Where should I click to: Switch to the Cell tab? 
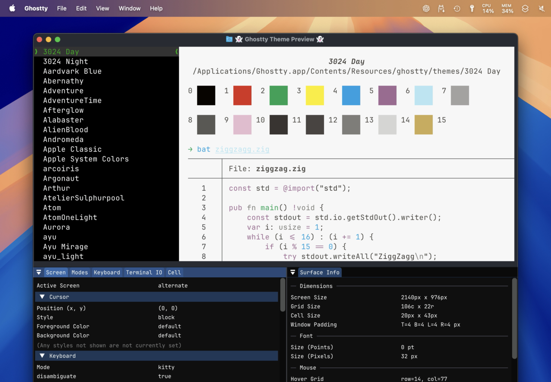coord(174,272)
